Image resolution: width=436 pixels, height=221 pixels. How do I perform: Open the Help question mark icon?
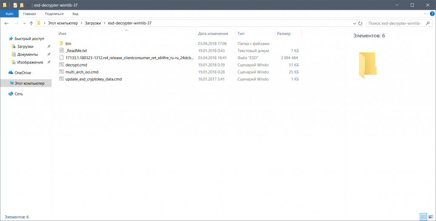coord(431,14)
